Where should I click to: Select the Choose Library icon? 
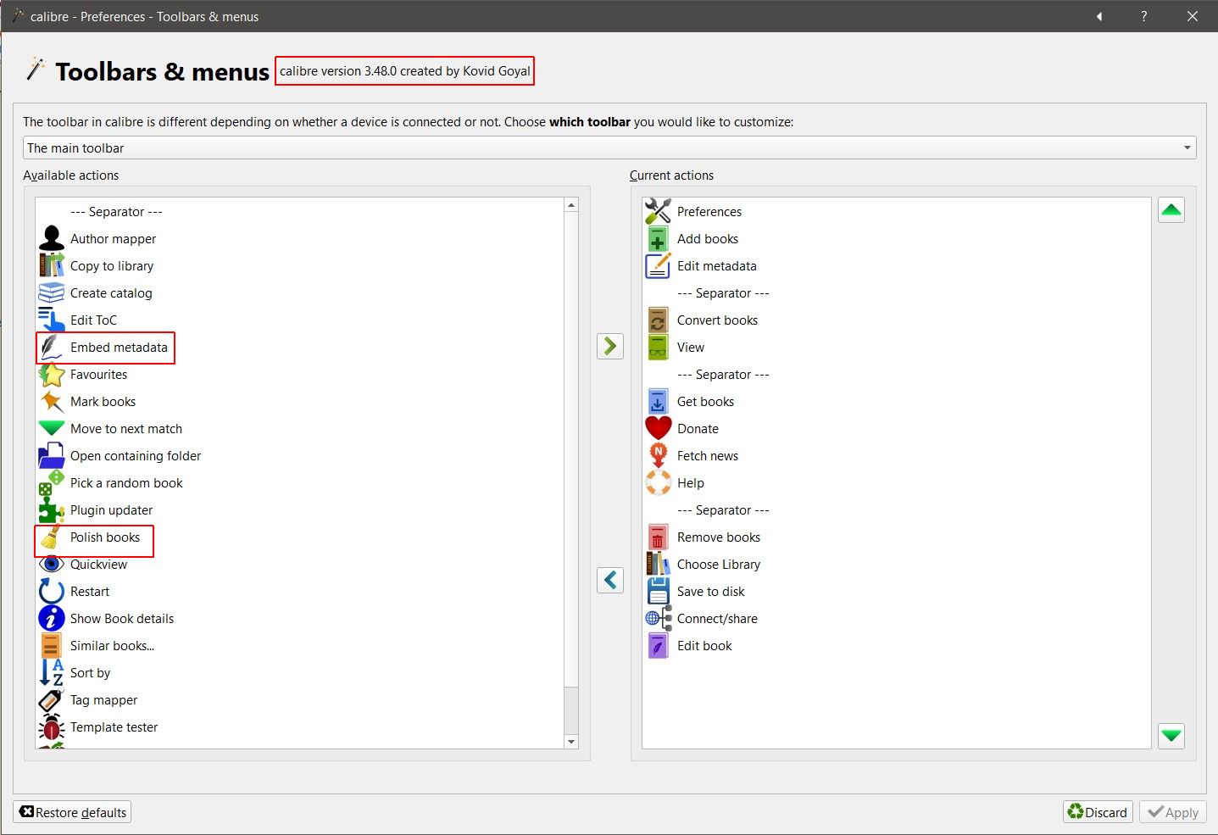(x=659, y=565)
